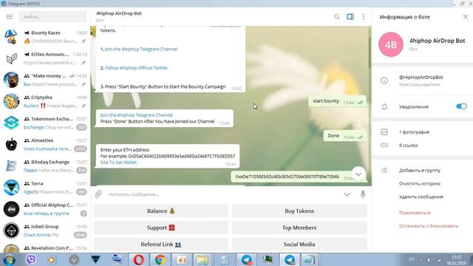Click Удалить сообщения
The height and width of the screenshot is (266, 473).
[x=421, y=197]
